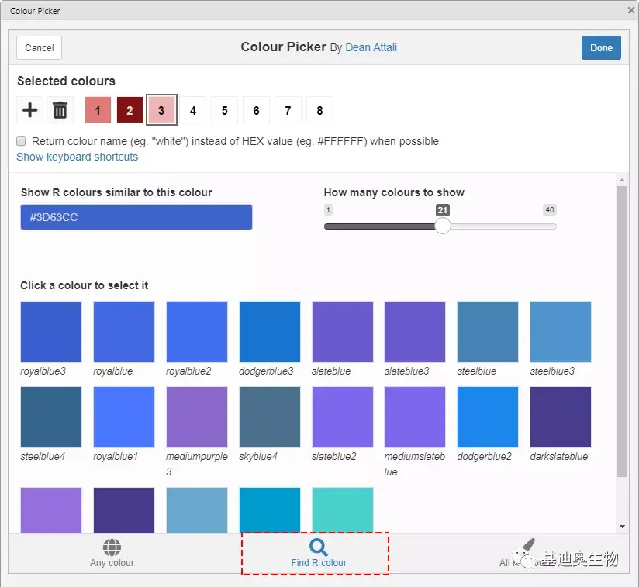The height and width of the screenshot is (587, 639).
Task: Click the Done button
Action: (x=601, y=47)
